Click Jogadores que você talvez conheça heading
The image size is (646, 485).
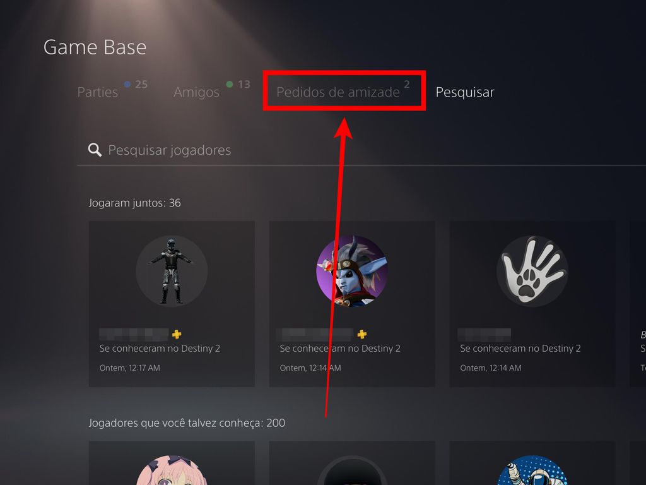(x=187, y=423)
